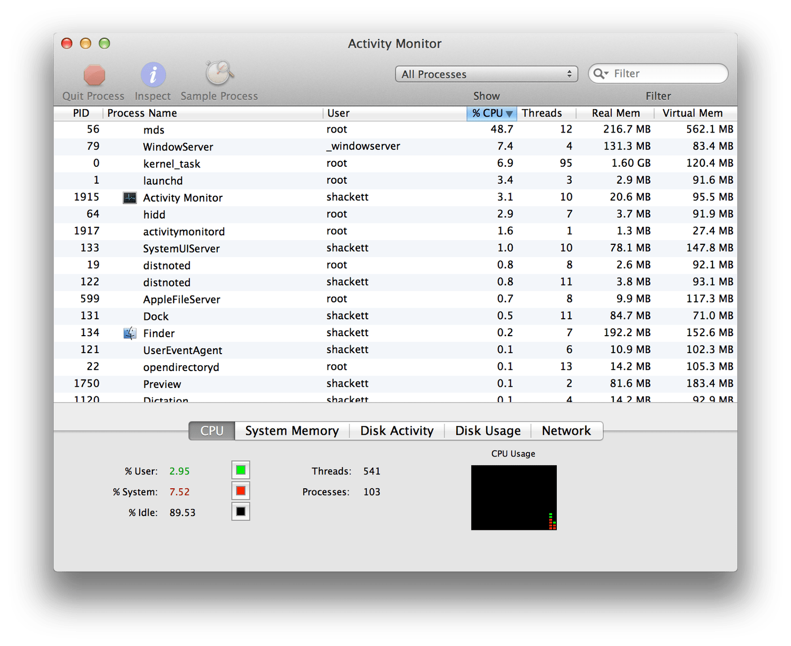Select the Finder process name
Viewport: 791px width, 646px height.
pos(159,334)
